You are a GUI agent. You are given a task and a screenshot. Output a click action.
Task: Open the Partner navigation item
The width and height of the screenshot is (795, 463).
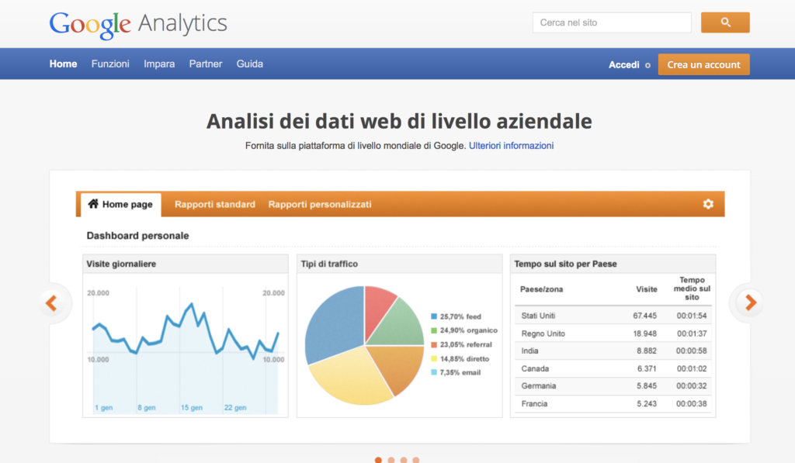(205, 64)
